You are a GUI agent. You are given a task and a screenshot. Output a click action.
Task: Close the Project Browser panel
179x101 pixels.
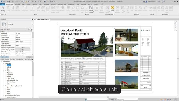pos(33,59)
